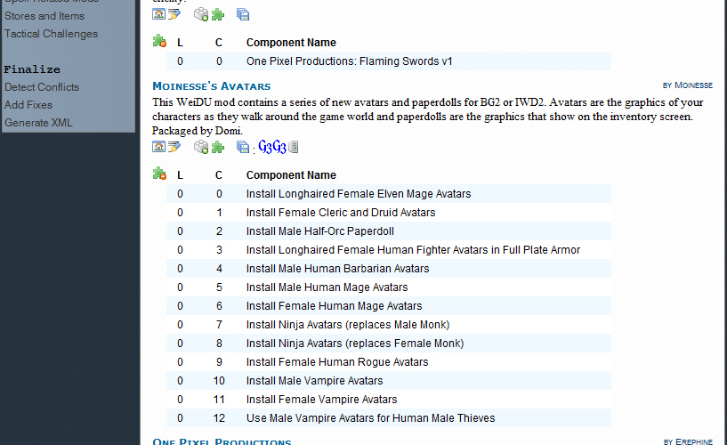Open One Pixel Productions mod title at bottom
The image size is (727, 445).
point(222,441)
